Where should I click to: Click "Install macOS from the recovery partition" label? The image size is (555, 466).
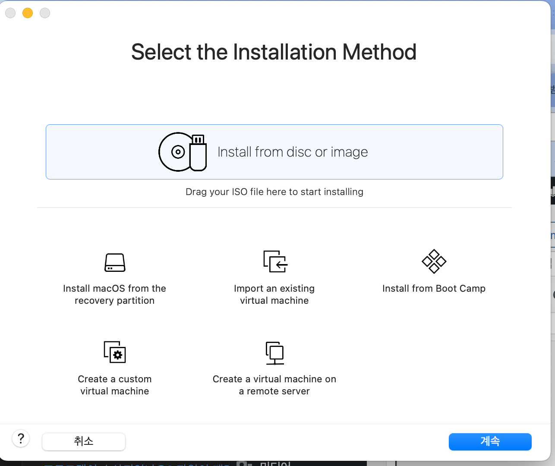(x=114, y=294)
